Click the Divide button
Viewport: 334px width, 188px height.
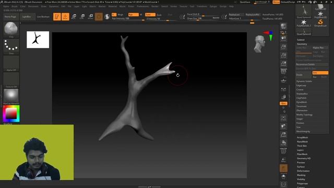coord(304,75)
